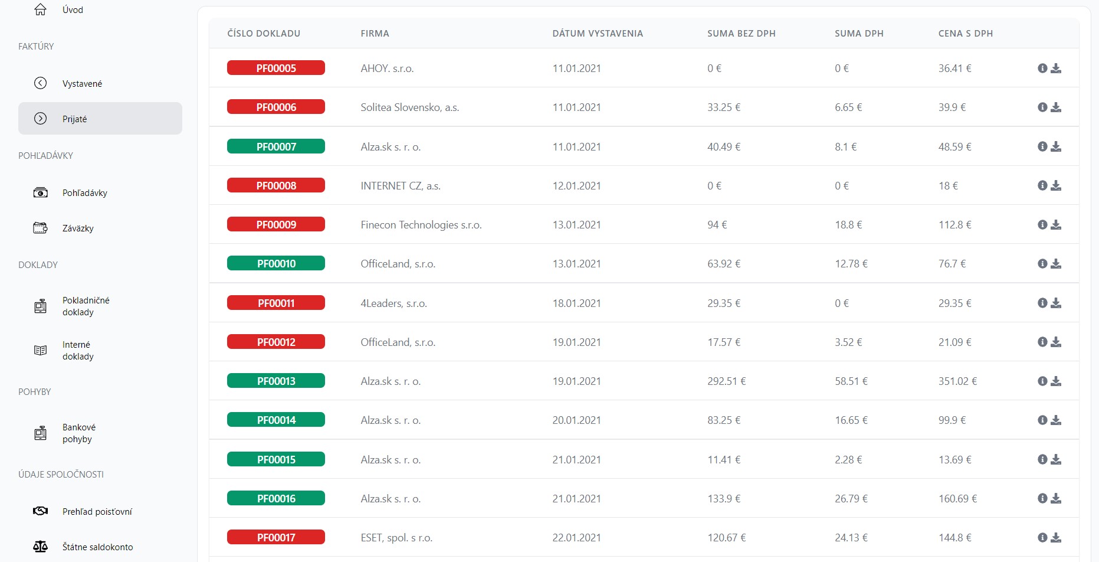Sort by Dátum vystavenia column header
Image resolution: width=1099 pixels, height=562 pixels.
click(597, 34)
